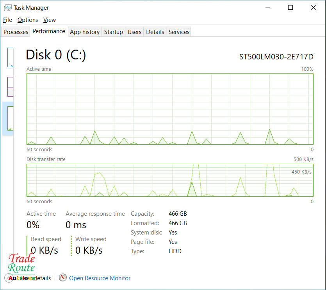Click the Active time graph

(x=170, y=109)
